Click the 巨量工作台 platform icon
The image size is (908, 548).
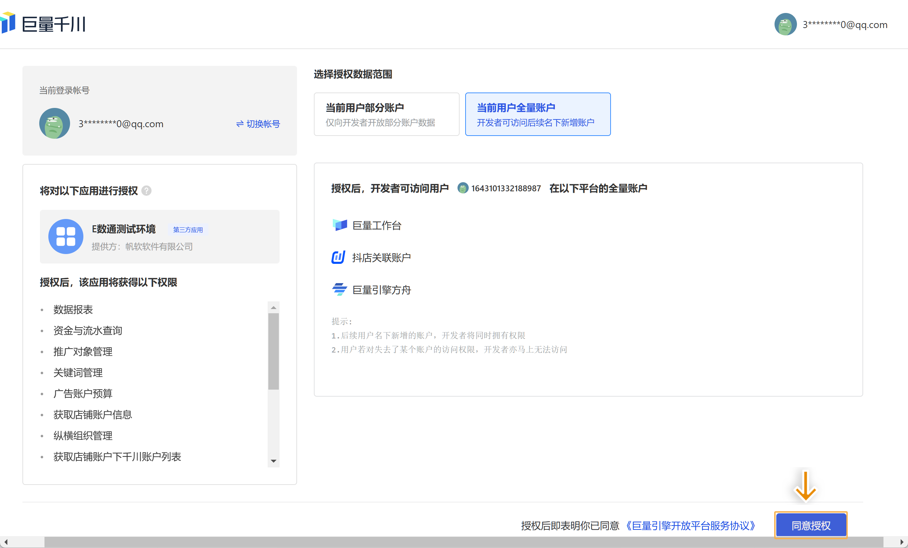(339, 225)
